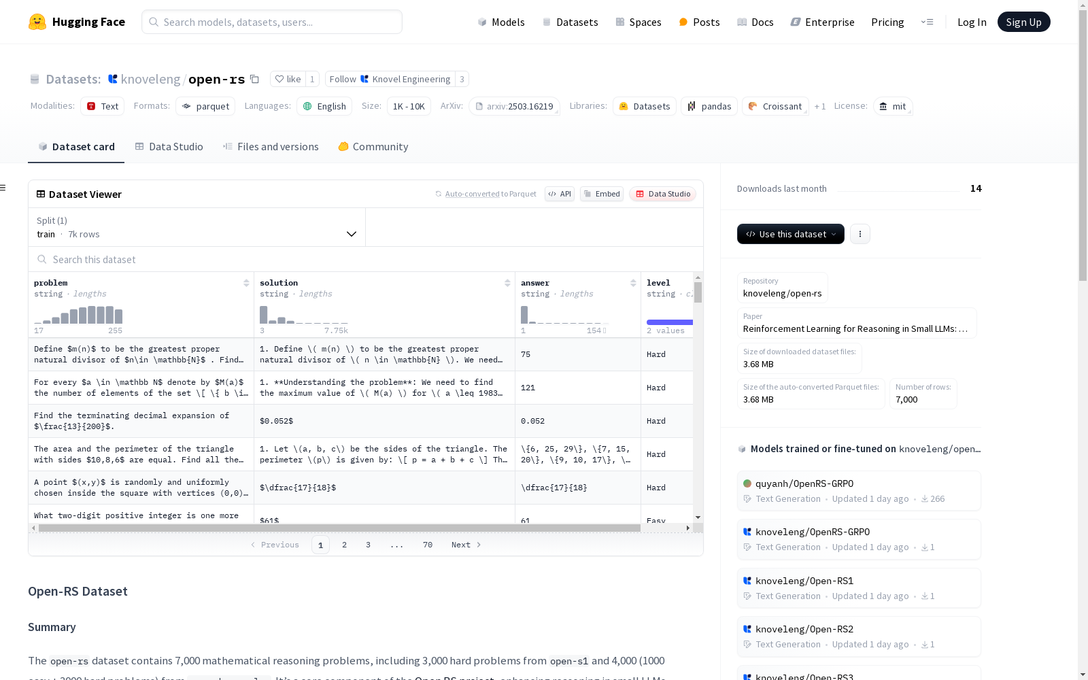Image resolution: width=1088 pixels, height=680 pixels.
Task: Click the level column header
Action: (x=658, y=283)
